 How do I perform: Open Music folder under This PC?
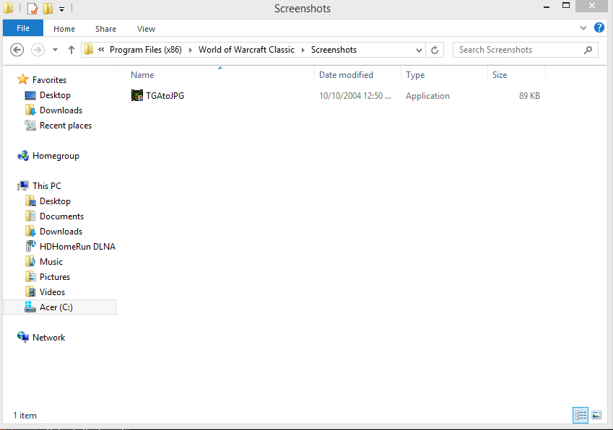click(51, 262)
